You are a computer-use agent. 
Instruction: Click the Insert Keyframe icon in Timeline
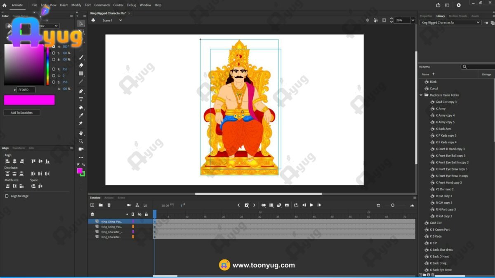click(247, 205)
